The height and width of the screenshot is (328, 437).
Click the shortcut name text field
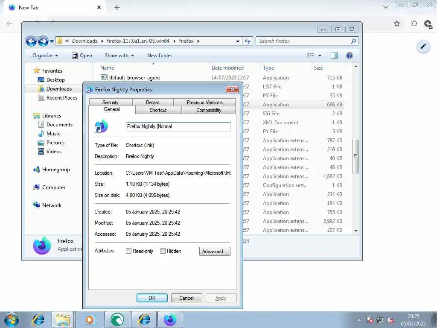pyautogui.click(x=178, y=126)
